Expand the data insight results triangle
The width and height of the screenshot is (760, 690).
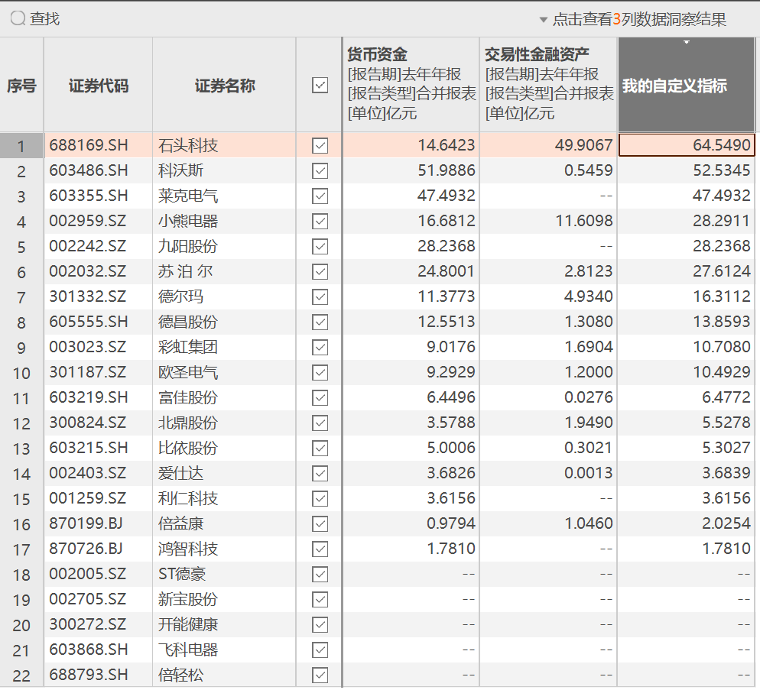pyautogui.click(x=544, y=20)
